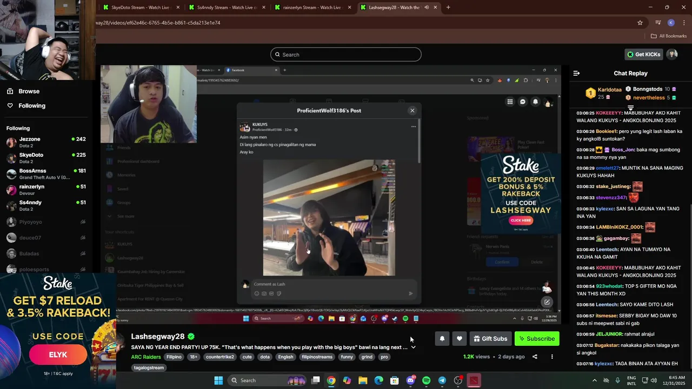Open Copilot from the taskbar
The width and height of the screenshot is (692, 389).
[347, 380]
